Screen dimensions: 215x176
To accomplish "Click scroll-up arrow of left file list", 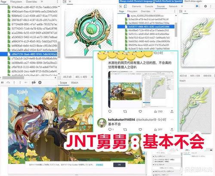I will [59, 6].
